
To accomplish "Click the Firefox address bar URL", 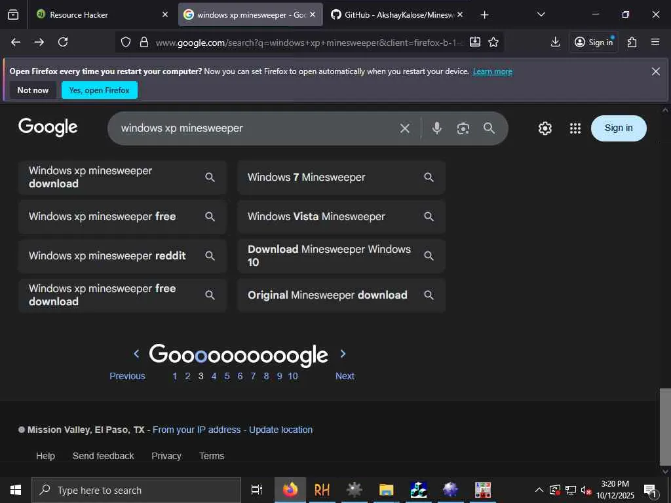I will click(308, 43).
